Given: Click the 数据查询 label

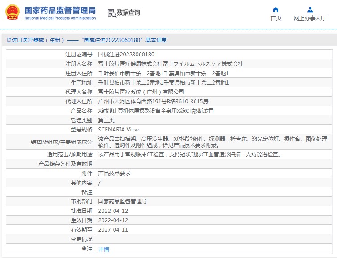Looking at the screenshot, I should (x=128, y=13).
